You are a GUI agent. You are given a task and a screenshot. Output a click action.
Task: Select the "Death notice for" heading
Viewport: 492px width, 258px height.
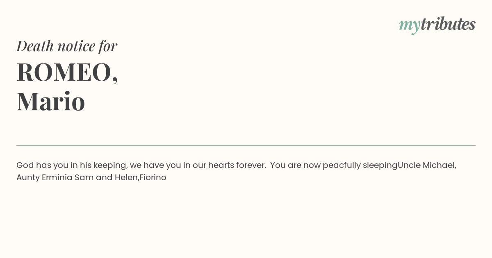67,46
